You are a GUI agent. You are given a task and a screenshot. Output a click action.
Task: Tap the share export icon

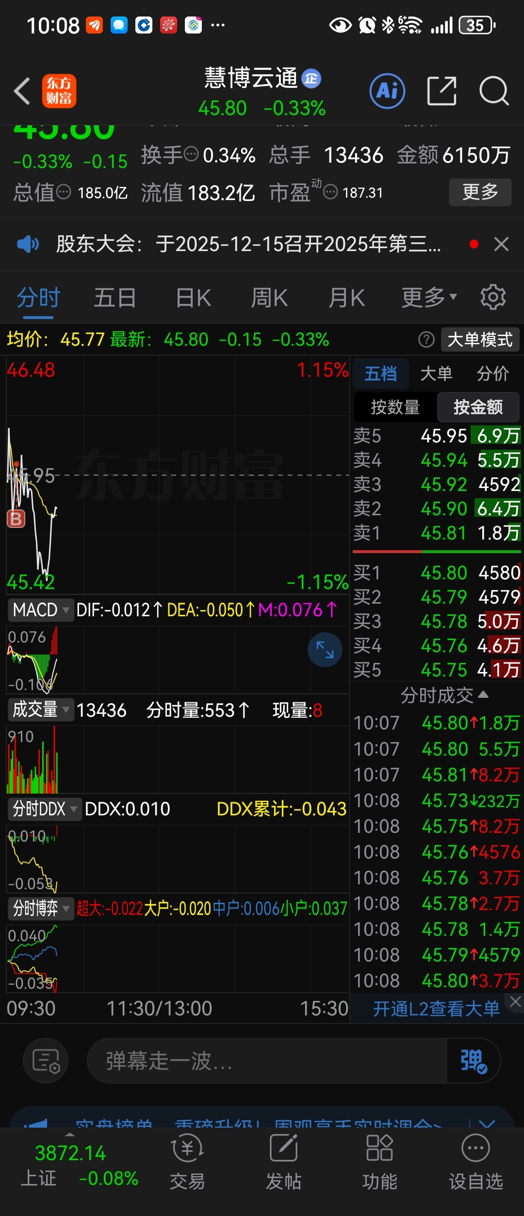click(442, 91)
